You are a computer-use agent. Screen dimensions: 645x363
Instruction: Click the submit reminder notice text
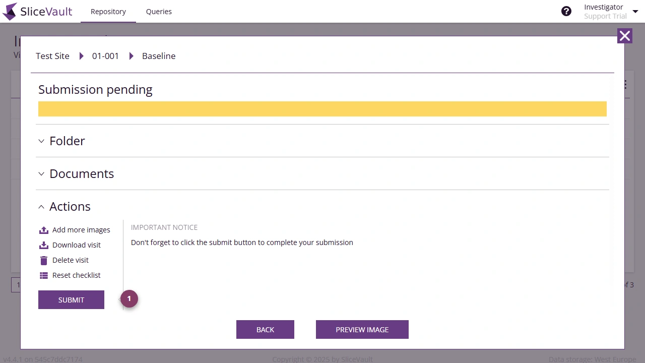click(242, 243)
